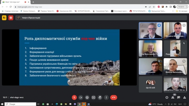Reload the page in Chrome
Image resolution: width=189 pixels, height=106 pixels.
click(x=11, y=7)
